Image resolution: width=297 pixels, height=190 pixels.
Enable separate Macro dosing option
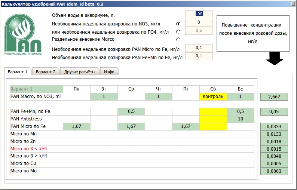point(178,39)
